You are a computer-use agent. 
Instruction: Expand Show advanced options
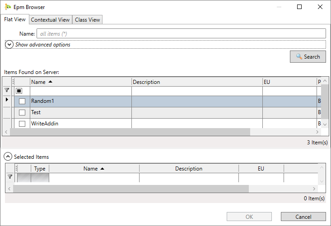(9, 45)
